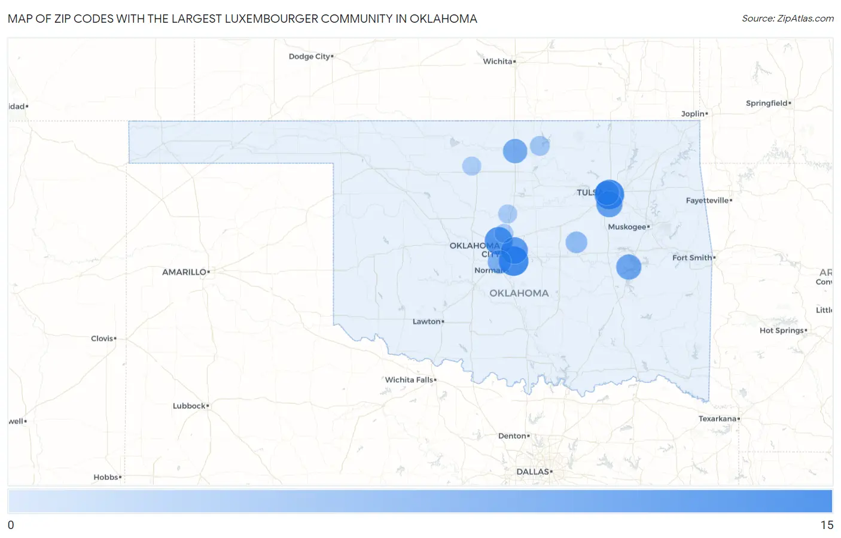The height and width of the screenshot is (538, 841).
Task: Click the Joplin label
Action: [693, 114]
